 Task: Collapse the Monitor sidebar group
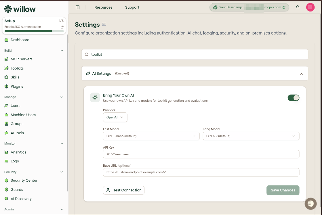pyautogui.click(x=62, y=144)
